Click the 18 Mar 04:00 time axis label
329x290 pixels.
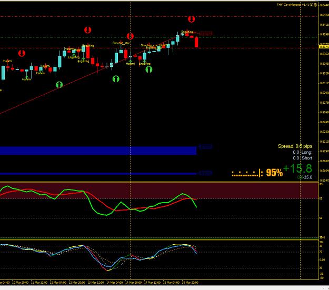click(171, 283)
